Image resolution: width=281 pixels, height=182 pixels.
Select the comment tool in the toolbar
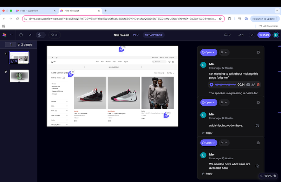tap(21, 35)
